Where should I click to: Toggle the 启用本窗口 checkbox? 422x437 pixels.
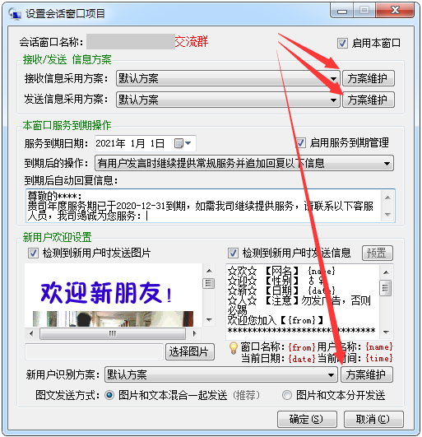pos(342,44)
